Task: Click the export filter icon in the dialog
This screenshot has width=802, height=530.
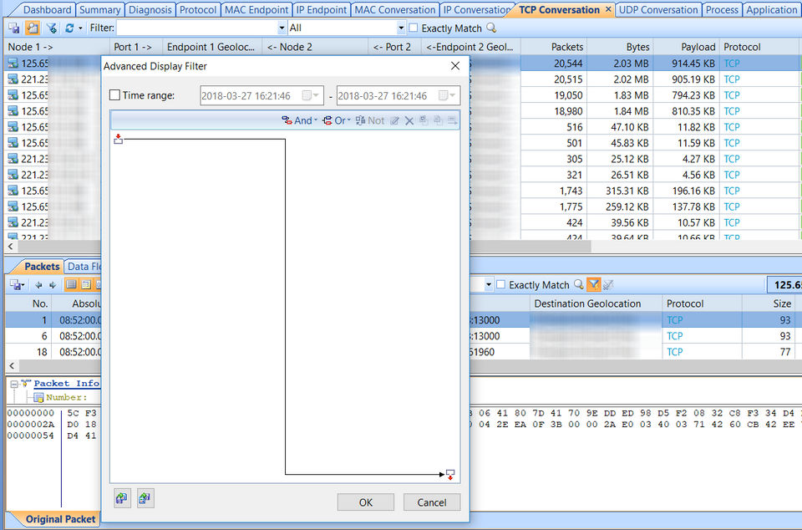Action: [x=145, y=497]
